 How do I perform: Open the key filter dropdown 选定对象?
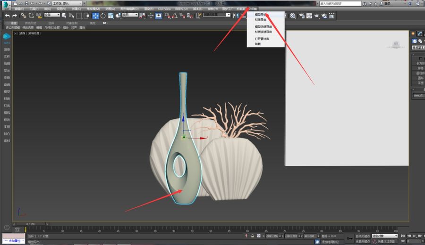384,236
